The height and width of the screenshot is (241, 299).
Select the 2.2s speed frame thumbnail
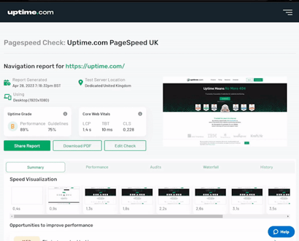174,195
